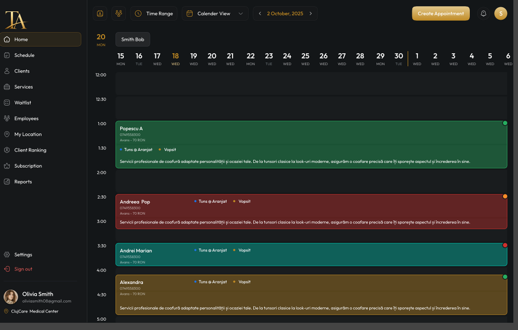
Task: Select day 1 WED after month divider
Action: 417,59
